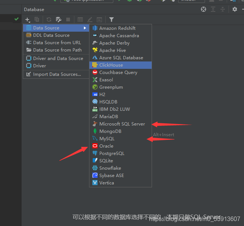Select Oracle from the list
Viewport: 244px width, 226px height.
pyautogui.click(x=121, y=146)
